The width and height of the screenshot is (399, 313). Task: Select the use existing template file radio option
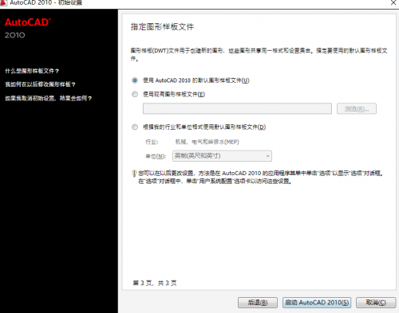click(x=135, y=94)
